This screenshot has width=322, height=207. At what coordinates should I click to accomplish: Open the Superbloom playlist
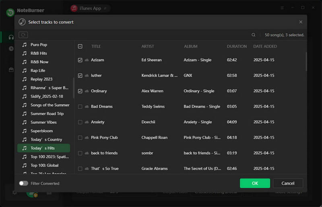pos(44,131)
